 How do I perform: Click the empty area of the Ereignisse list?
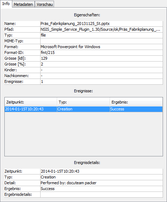[x=84, y=134]
